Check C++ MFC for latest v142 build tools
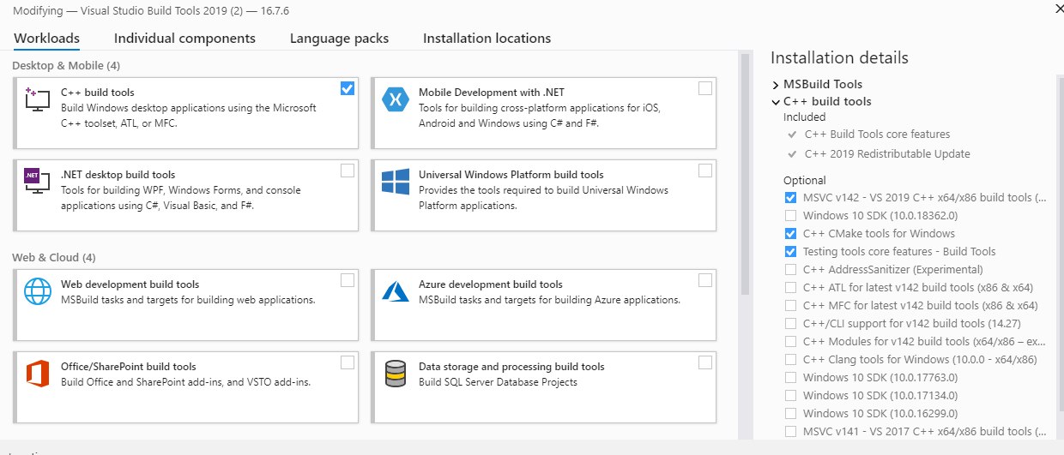 pos(790,306)
